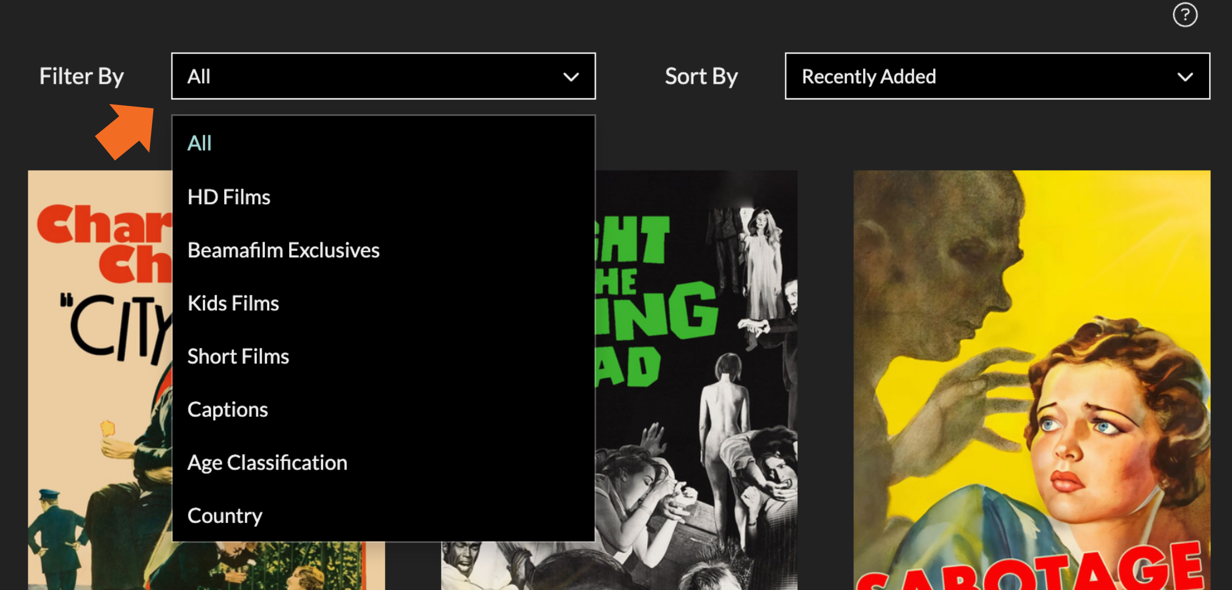This screenshot has width=1232, height=590.
Task: Collapse the open Filter By dropdown
Action: point(383,76)
